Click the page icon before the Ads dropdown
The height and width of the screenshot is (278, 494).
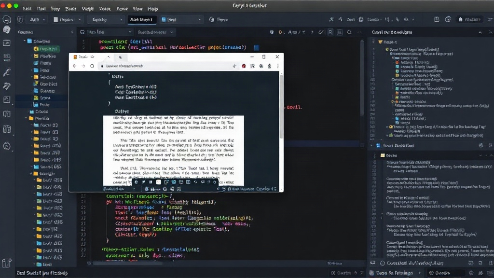pos(20,19)
